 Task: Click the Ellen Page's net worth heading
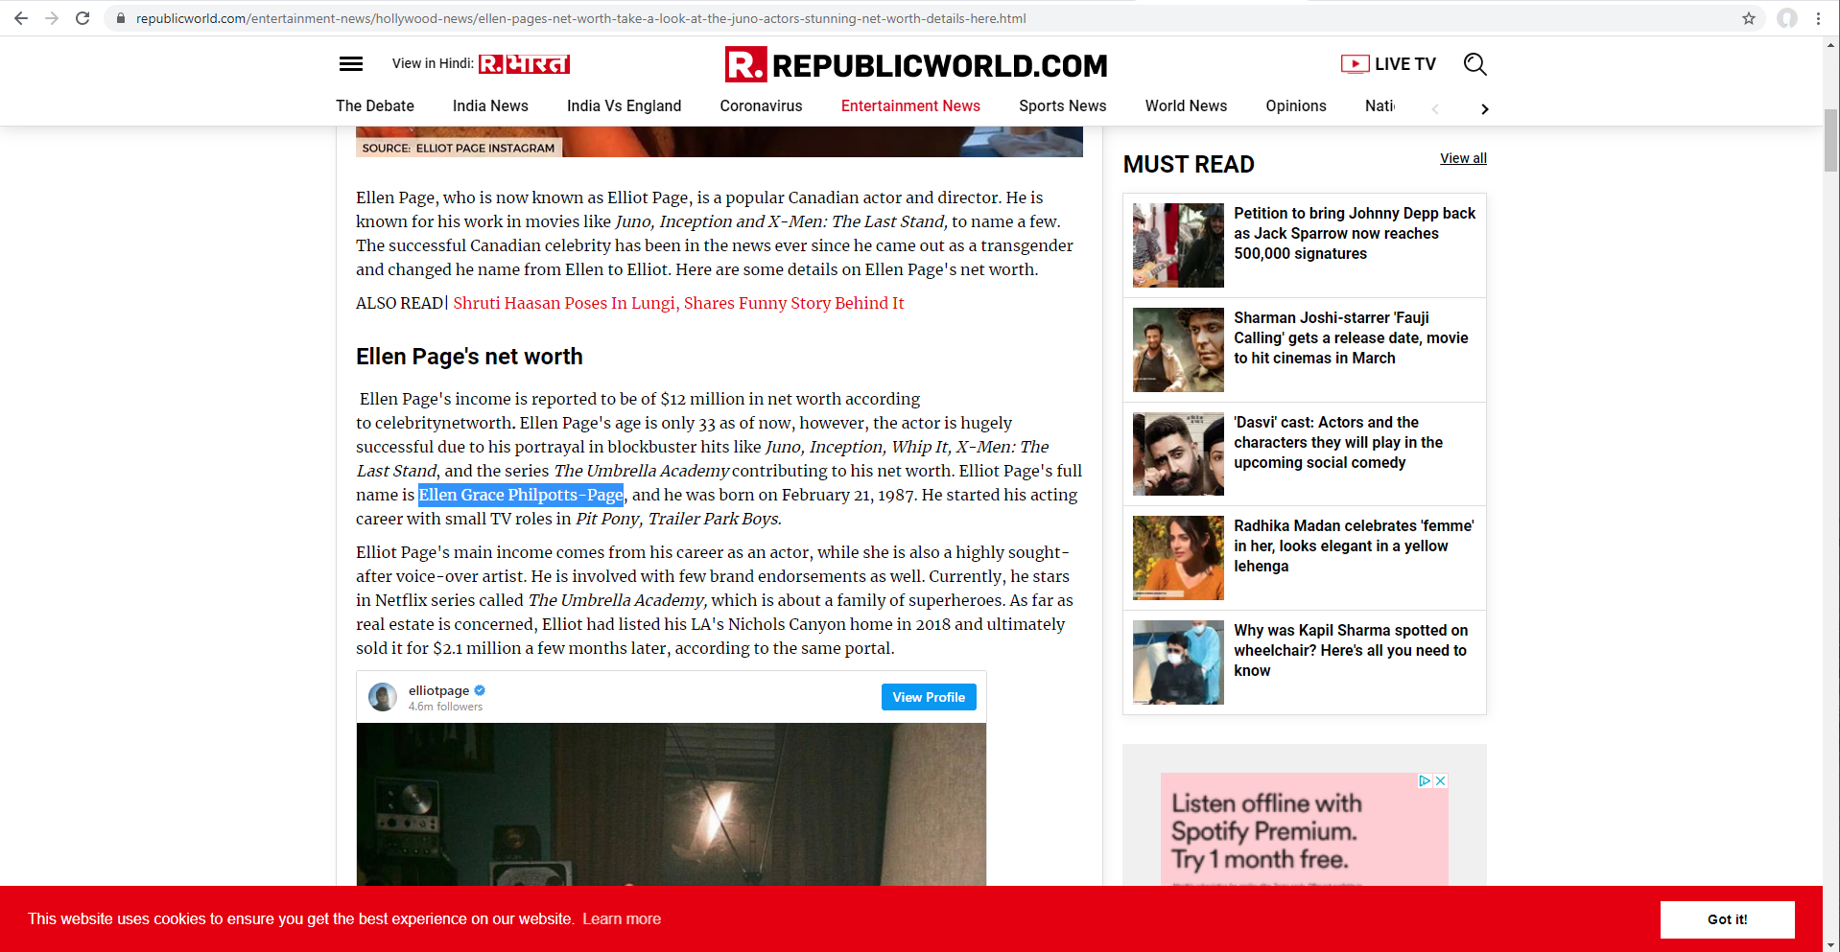(469, 357)
